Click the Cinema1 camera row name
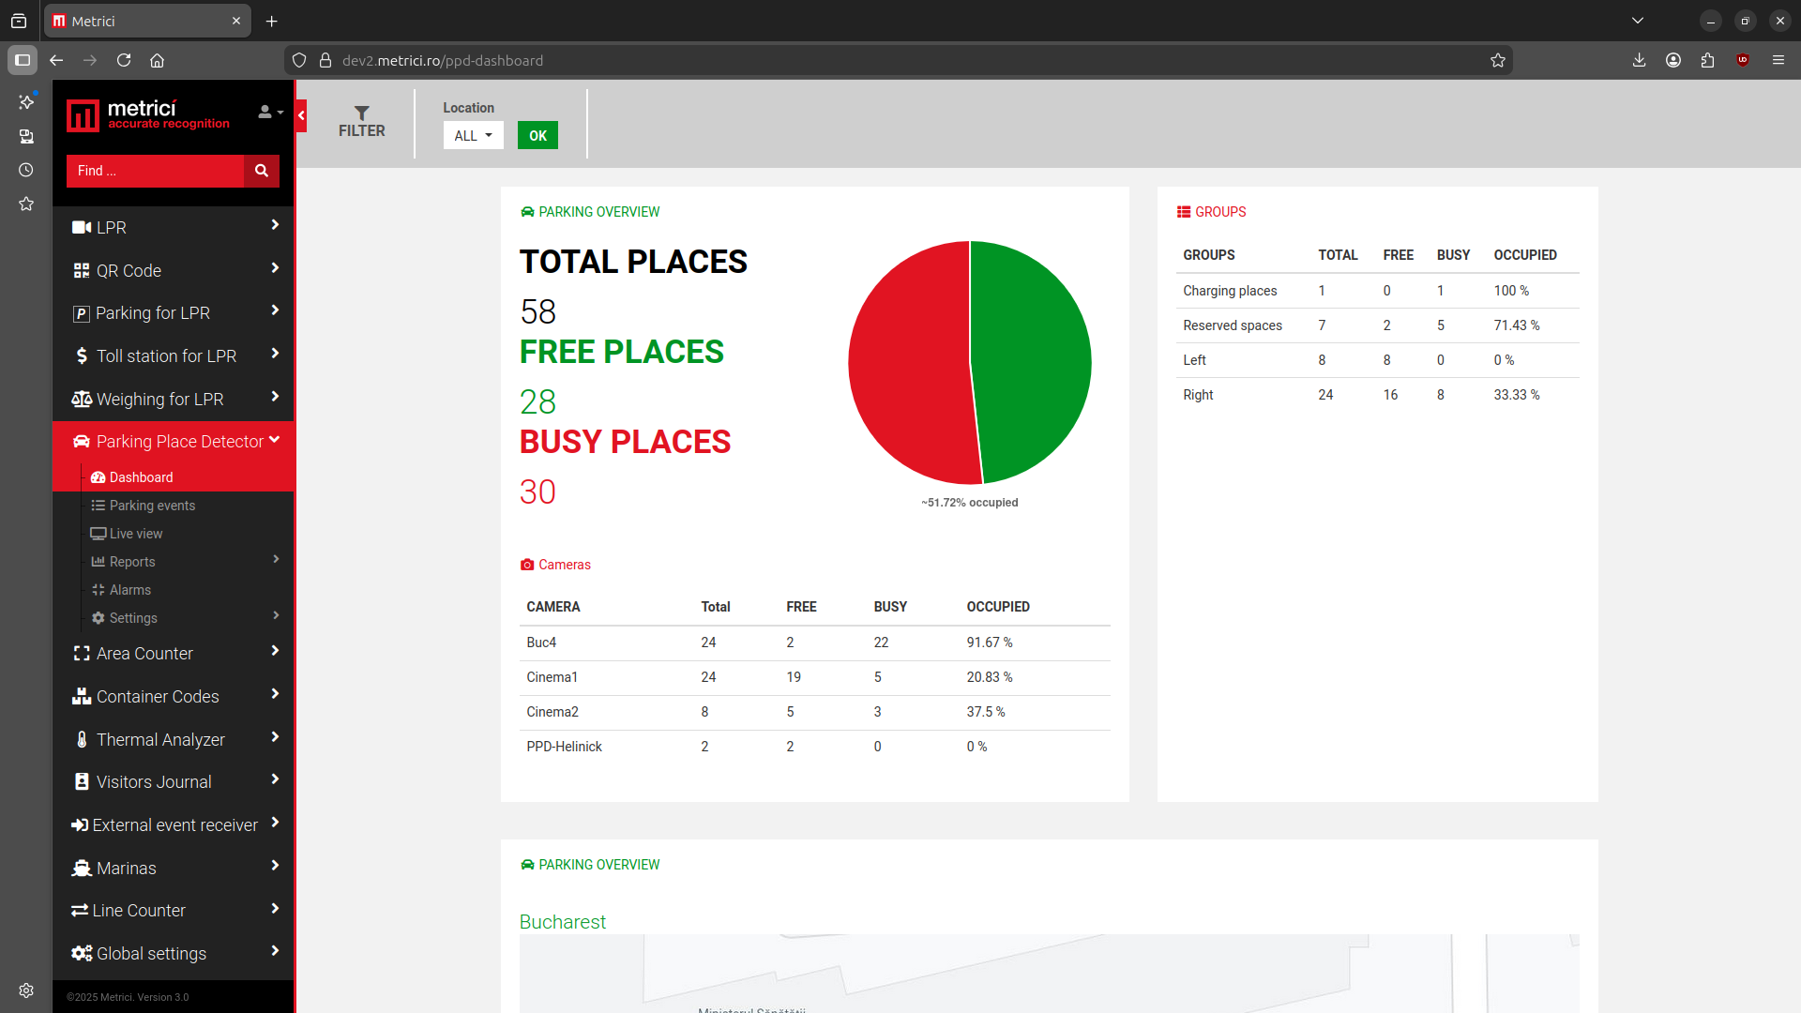The width and height of the screenshot is (1801, 1013). (552, 677)
